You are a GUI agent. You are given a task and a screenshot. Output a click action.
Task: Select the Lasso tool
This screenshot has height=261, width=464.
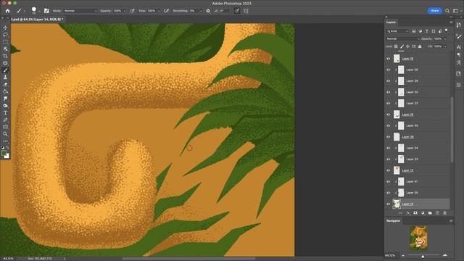pos(5,35)
